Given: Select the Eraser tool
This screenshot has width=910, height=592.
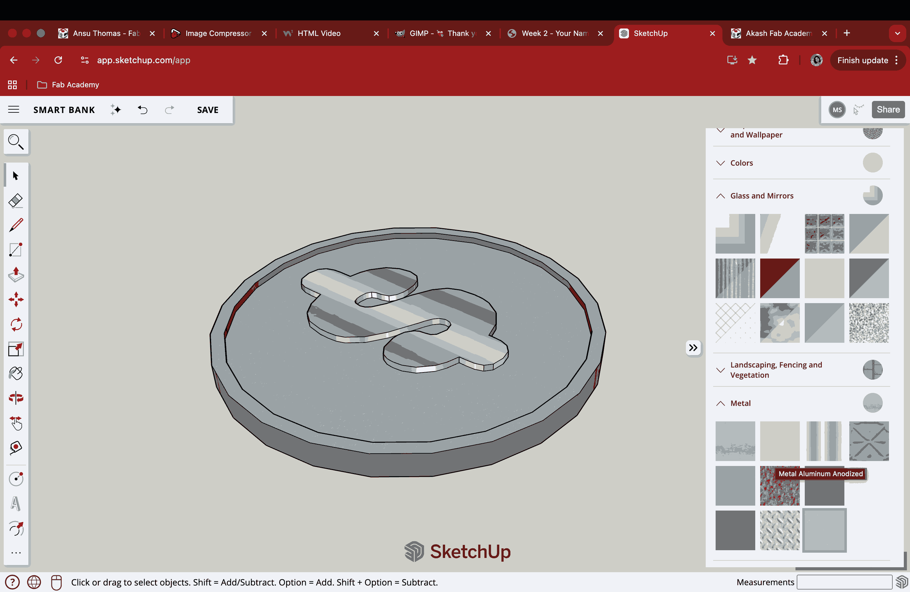Looking at the screenshot, I should point(16,200).
